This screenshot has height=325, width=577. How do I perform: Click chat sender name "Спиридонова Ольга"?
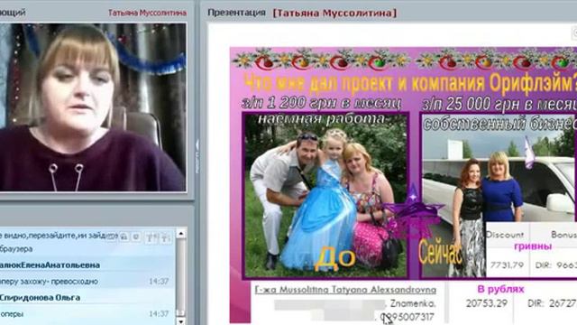(40, 297)
